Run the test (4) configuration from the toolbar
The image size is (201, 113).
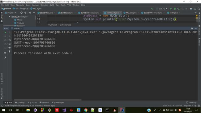(171, 9)
